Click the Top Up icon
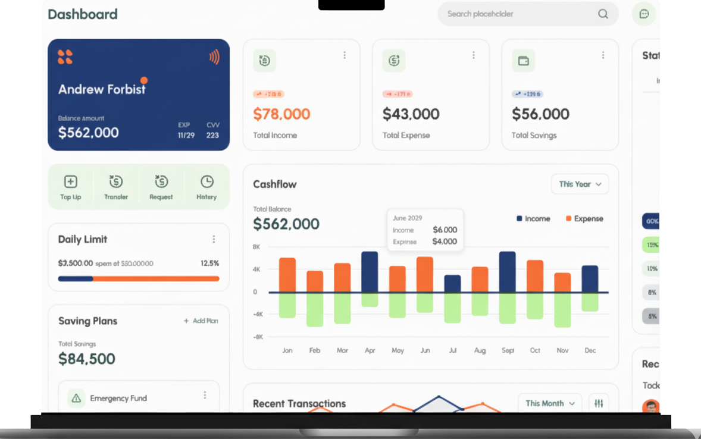The height and width of the screenshot is (439, 701). 70,182
